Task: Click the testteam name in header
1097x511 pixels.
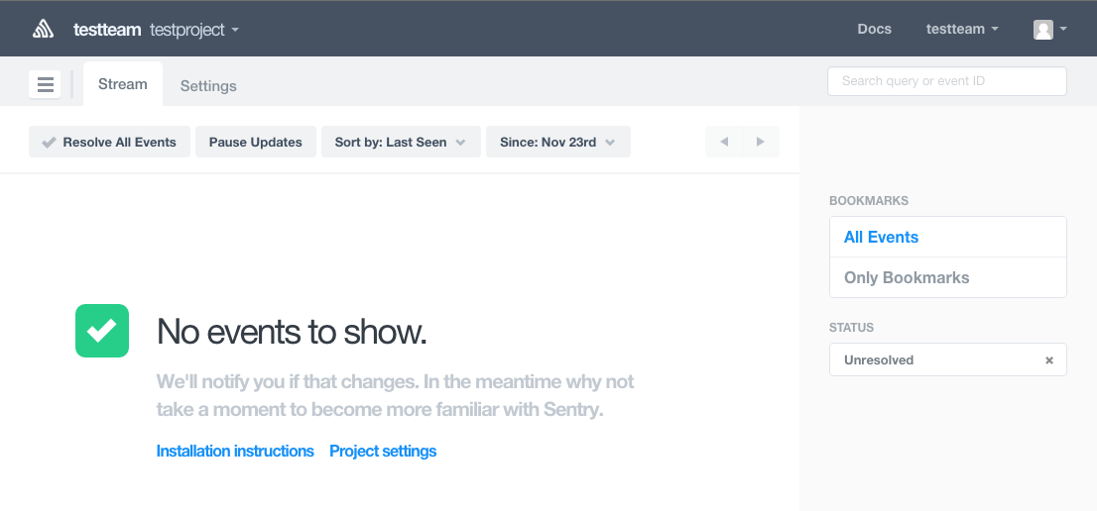Action: pyautogui.click(x=107, y=30)
